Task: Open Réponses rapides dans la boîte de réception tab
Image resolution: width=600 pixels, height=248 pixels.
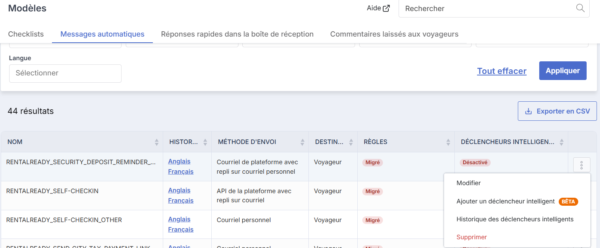Action: [237, 34]
